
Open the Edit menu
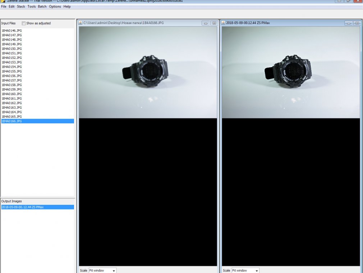pos(12,6)
